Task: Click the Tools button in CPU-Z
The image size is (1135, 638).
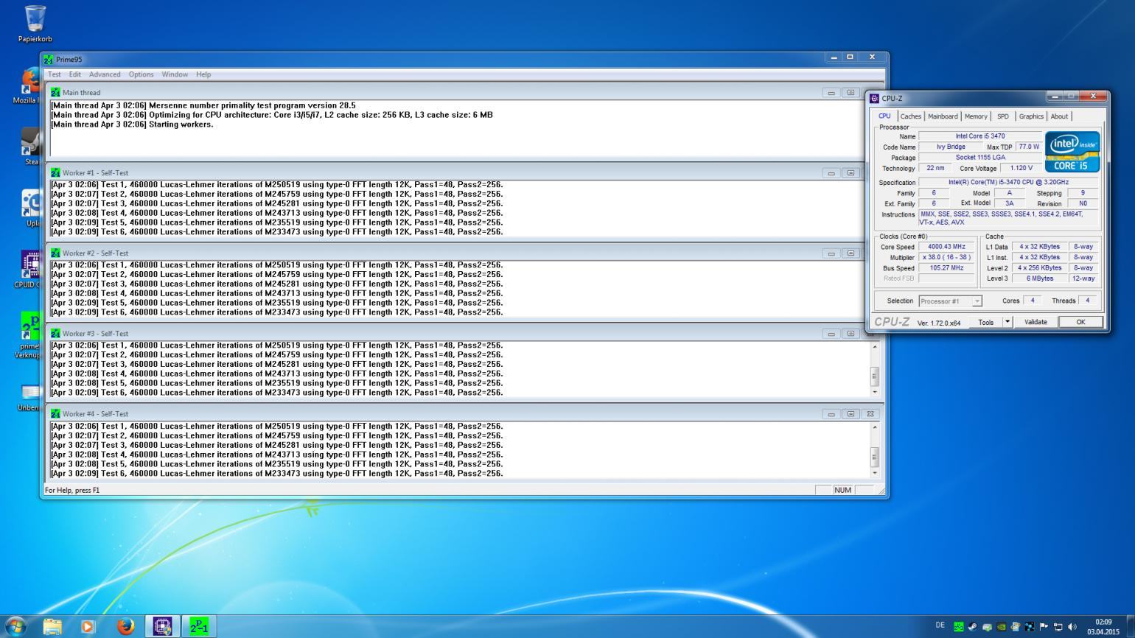Action: click(x=985, y=322)
